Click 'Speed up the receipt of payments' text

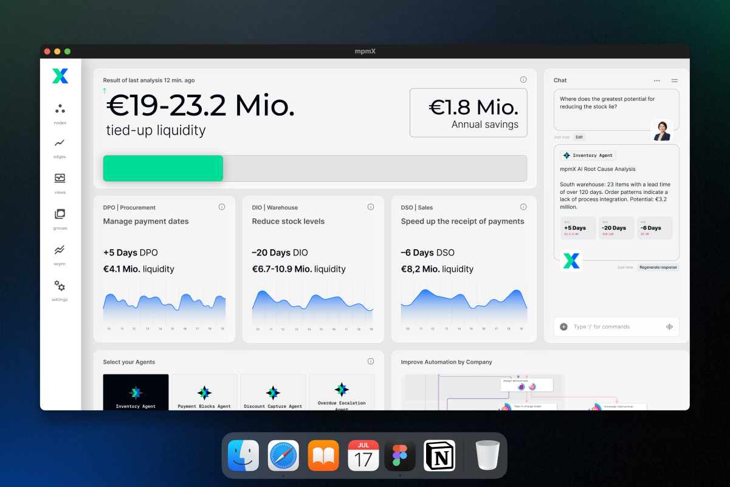(463, 221)
